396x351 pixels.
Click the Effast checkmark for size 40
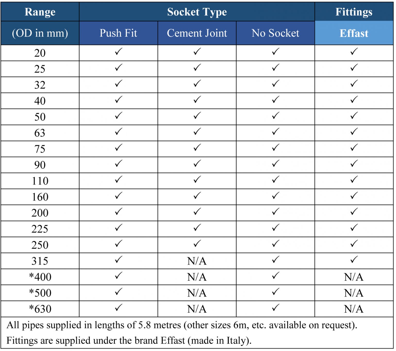354,100
